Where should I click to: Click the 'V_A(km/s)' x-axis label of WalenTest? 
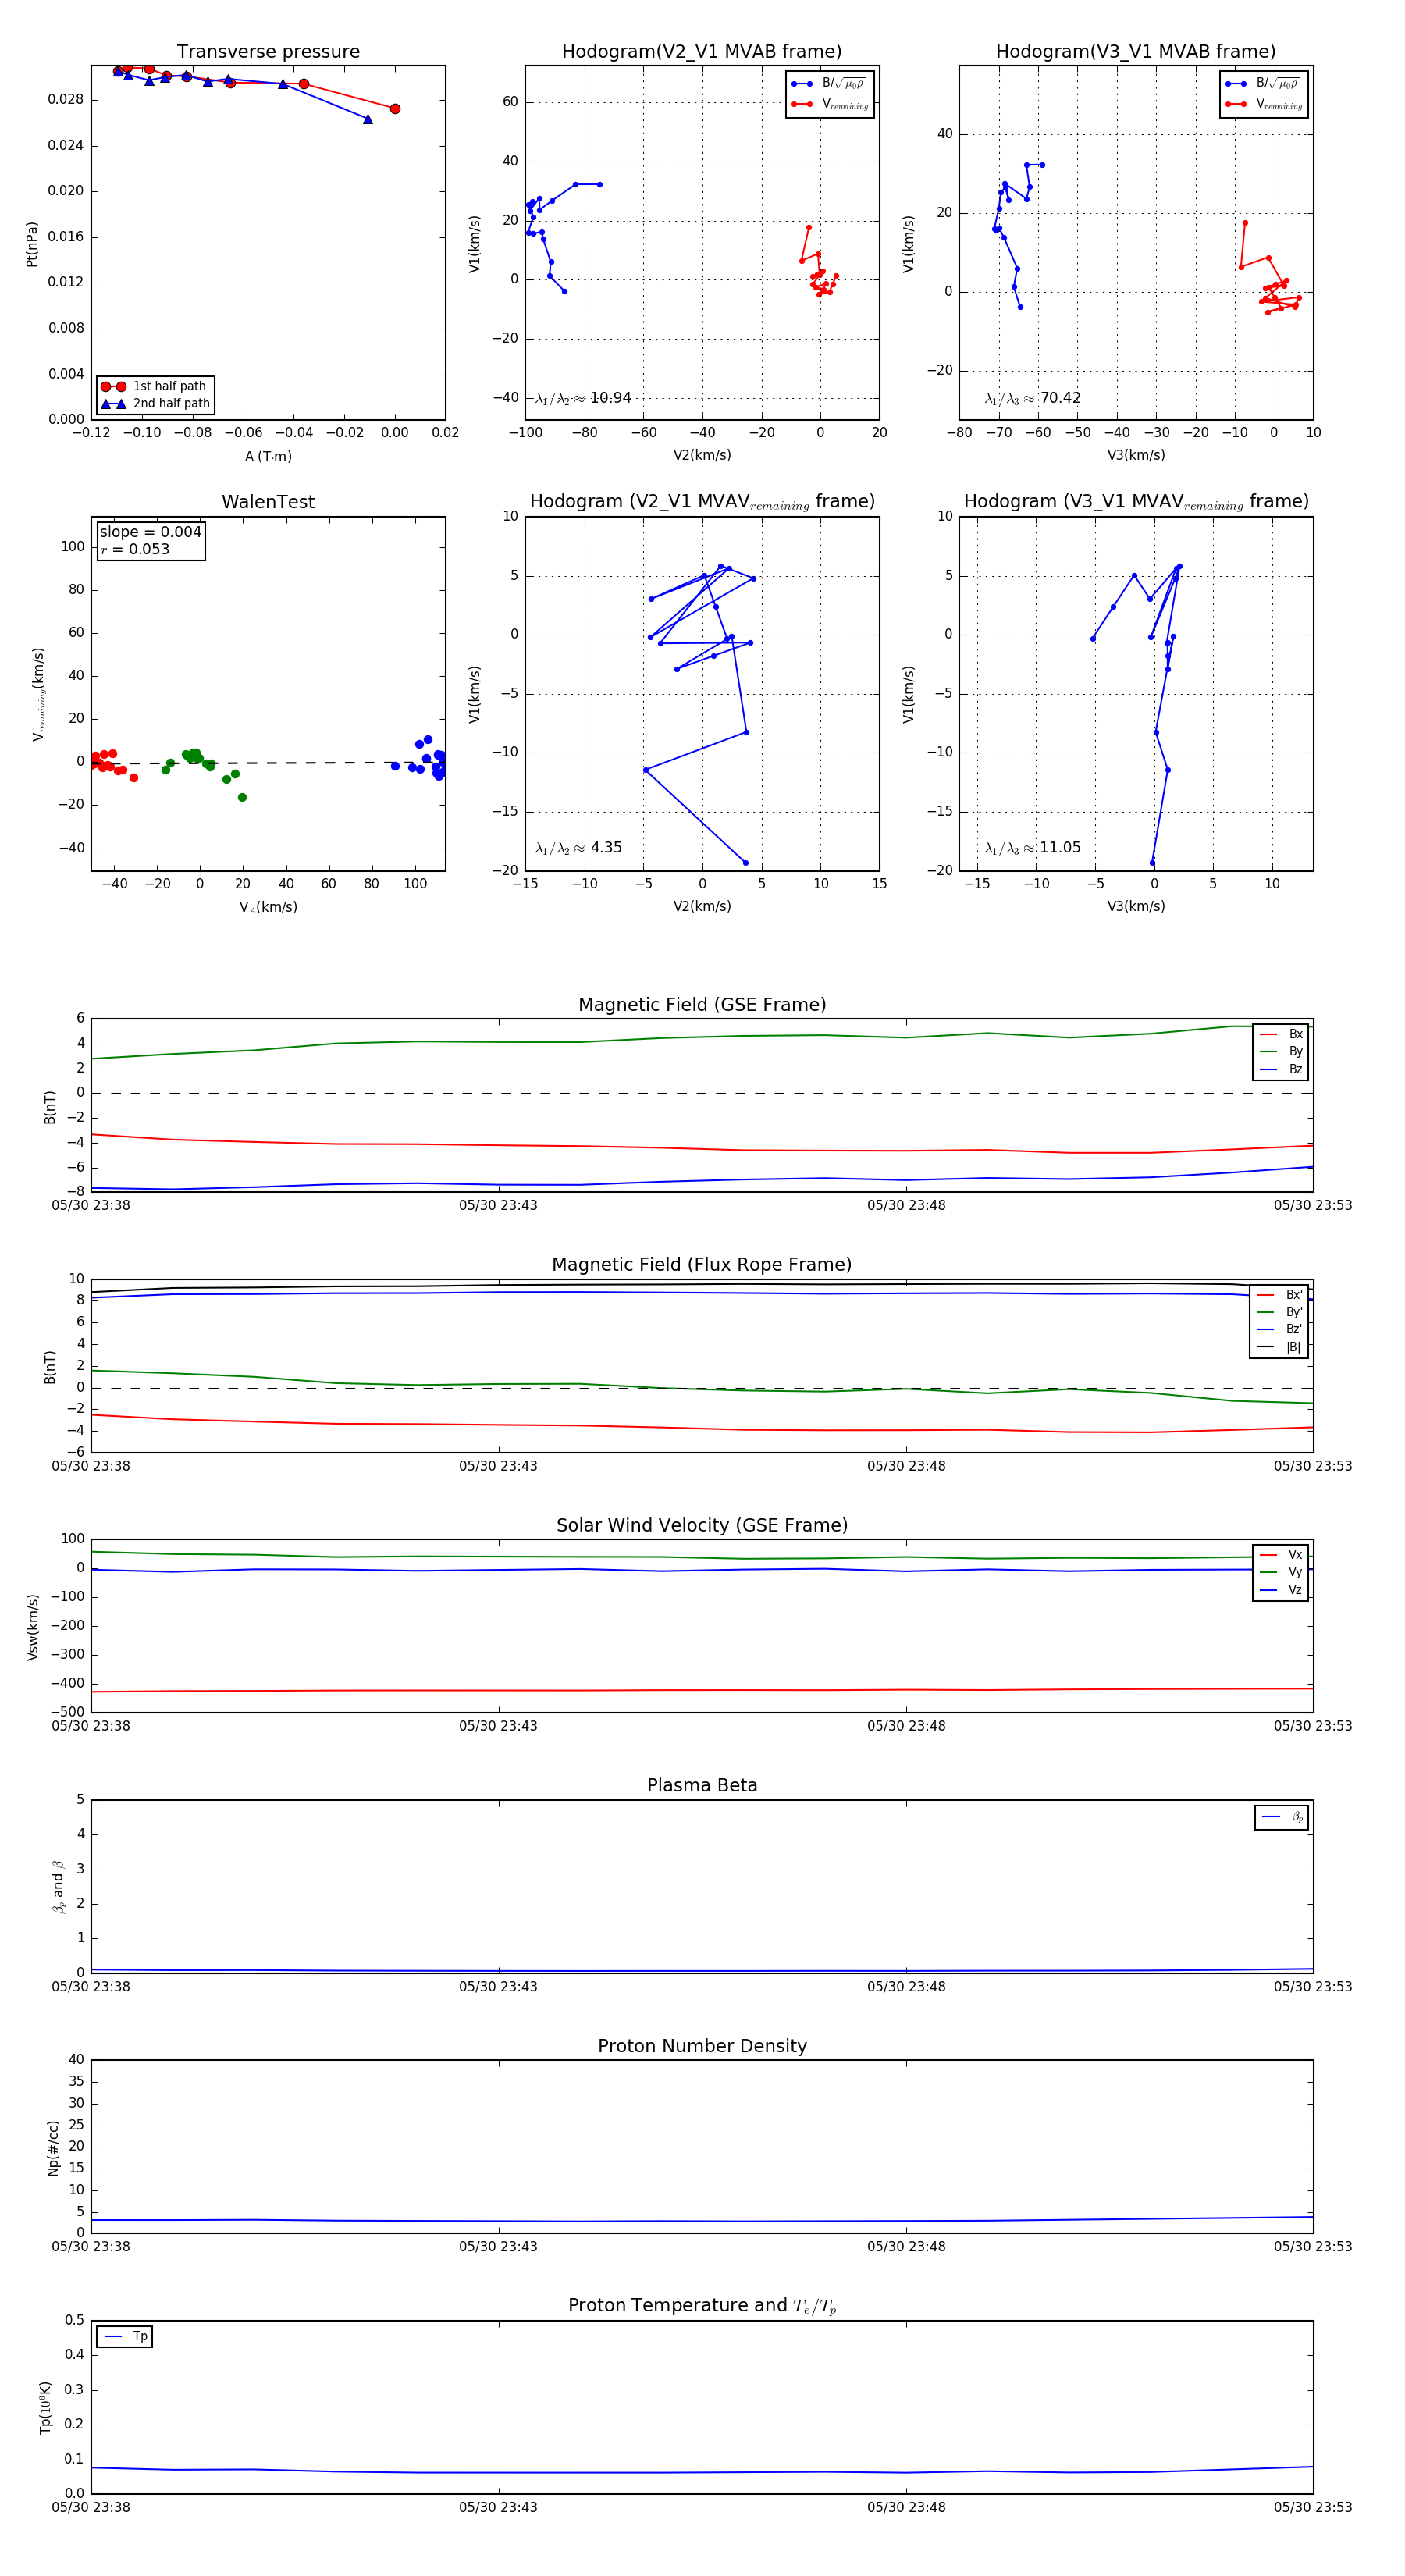(x=268, y=907)
